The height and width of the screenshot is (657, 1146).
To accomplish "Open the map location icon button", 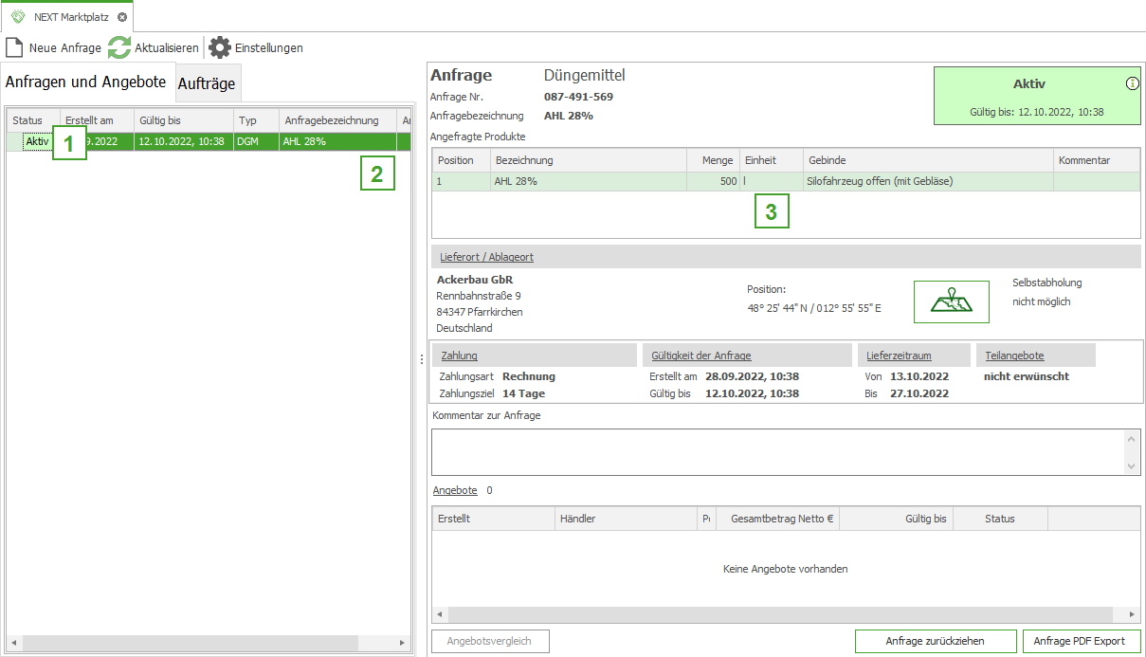I will coord(951,302).
